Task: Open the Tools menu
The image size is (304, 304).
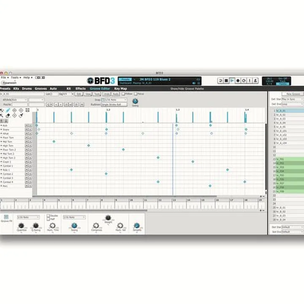Action: [16, 78]
